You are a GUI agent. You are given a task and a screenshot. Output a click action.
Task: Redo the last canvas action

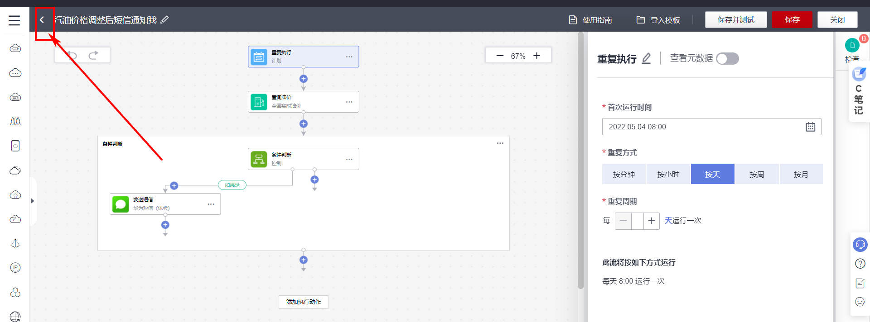93,55
